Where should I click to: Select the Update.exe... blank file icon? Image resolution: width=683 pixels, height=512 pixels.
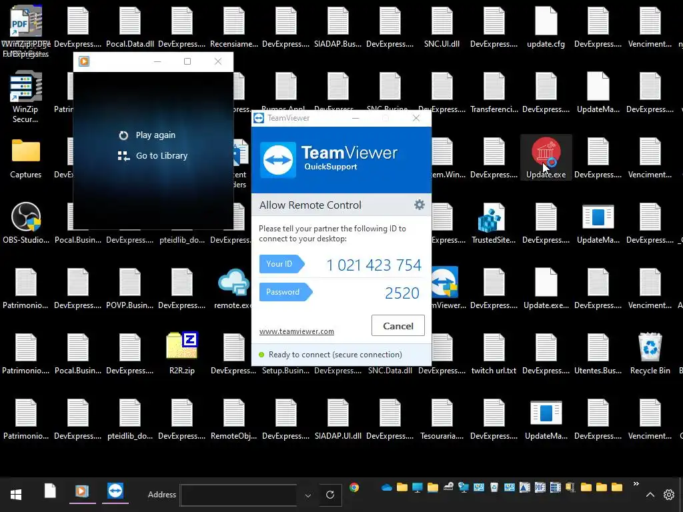tap(546, 288)
